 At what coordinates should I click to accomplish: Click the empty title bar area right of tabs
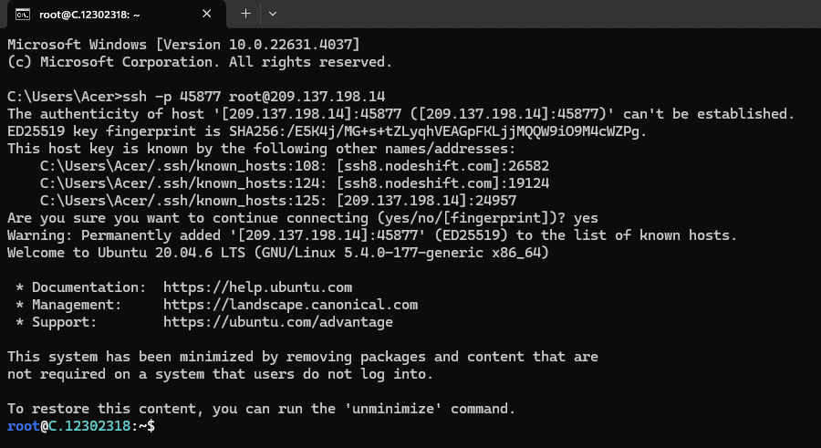coord(550,14)
